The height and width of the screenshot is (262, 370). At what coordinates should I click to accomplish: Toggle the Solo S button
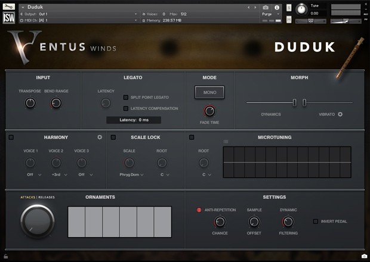point(289,8)
